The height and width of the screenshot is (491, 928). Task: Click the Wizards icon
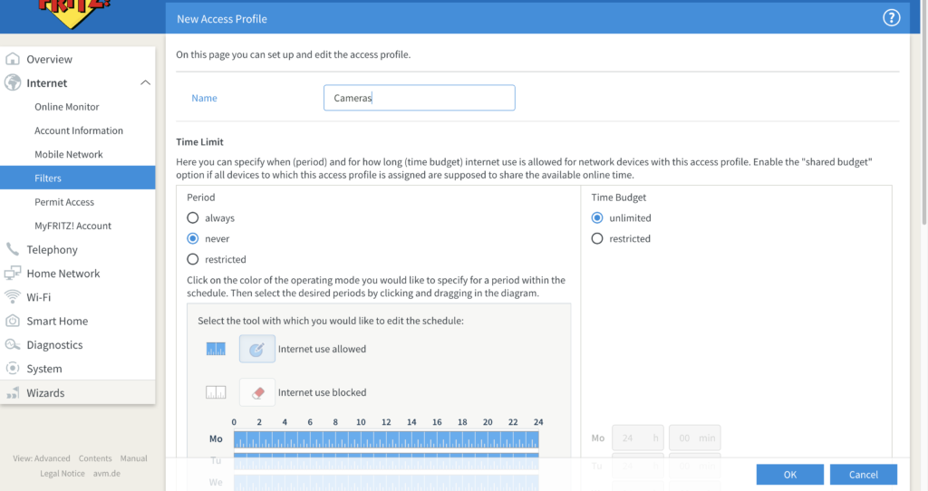tap(13, 393)
